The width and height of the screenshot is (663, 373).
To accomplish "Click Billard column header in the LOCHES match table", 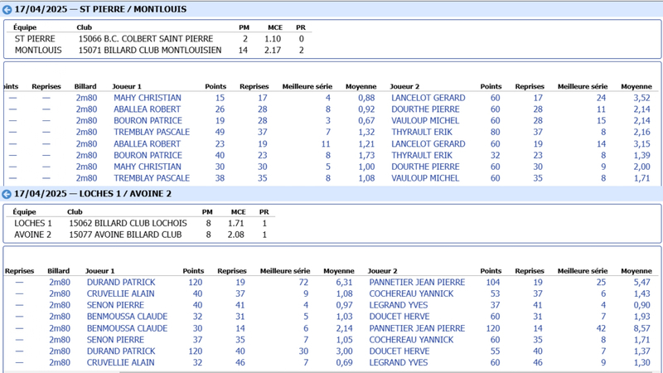I will (x=58, y=271).
